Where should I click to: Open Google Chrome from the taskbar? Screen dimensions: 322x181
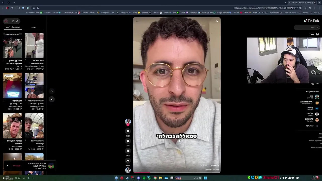[x=155, y=178]
